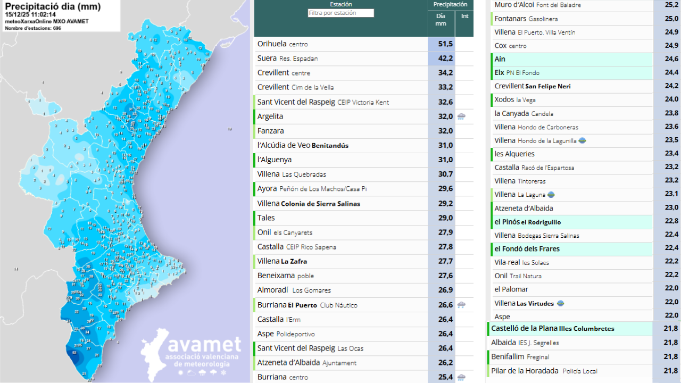Click rain icon in Burriana El Puerto row

461,305
